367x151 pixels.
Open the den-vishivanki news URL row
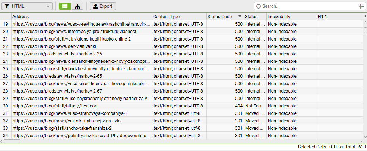pos(82,46)
